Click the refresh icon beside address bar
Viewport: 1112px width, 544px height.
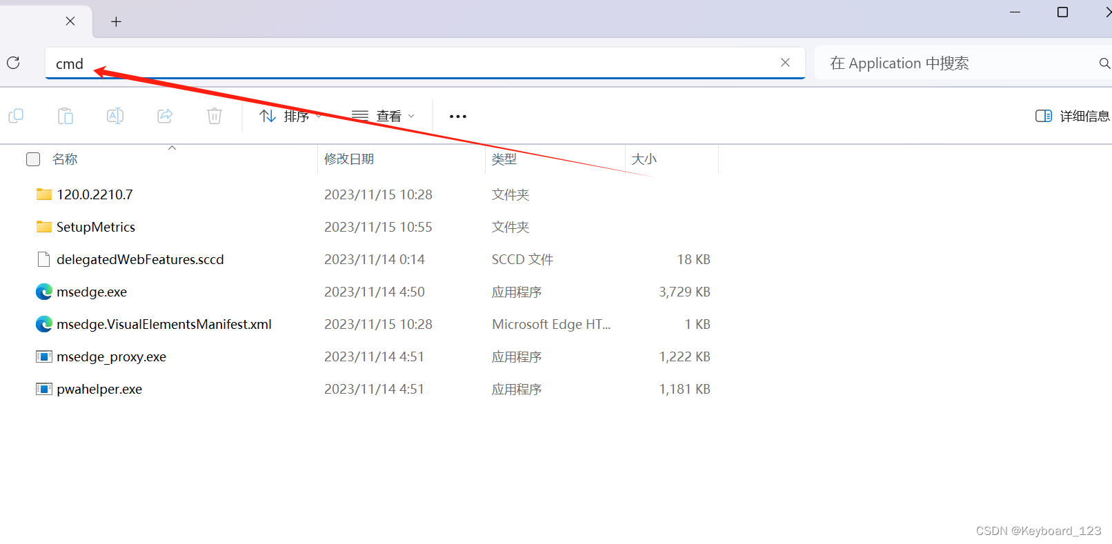tap(13, 63)
